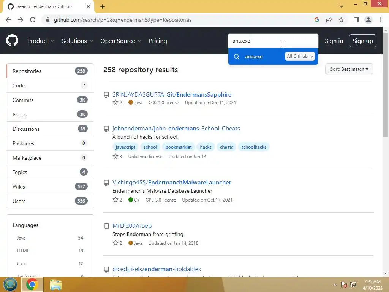Open a new browser tab
The height and width of the screenshot is (292, 389).
pyautogui.click(x=103, y=6)
